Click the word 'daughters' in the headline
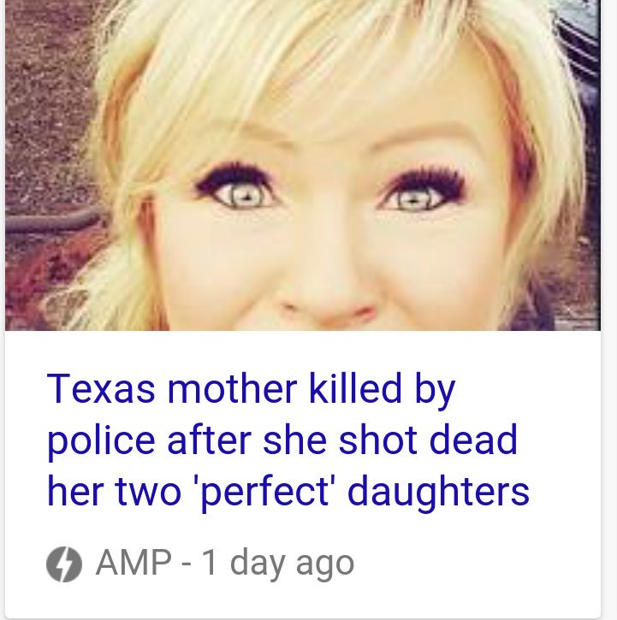 [438, 493]
